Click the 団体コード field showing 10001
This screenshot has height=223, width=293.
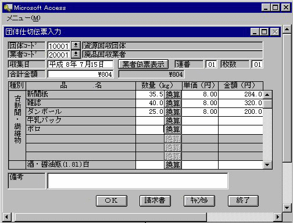[x=59, y=46]
